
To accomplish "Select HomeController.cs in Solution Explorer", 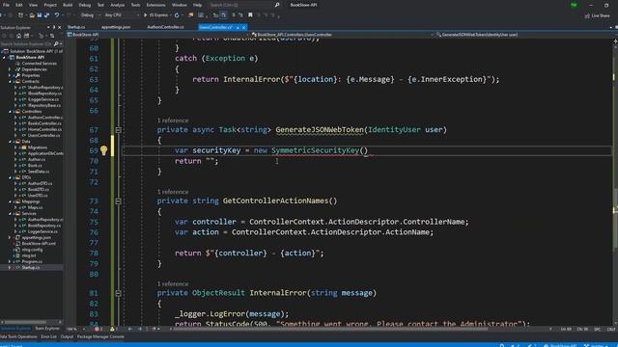I will (44, 129).
